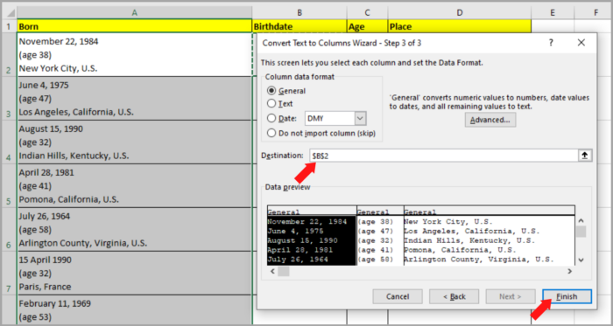Select row 2 header
Screen dimensions: 613x326
9,54
